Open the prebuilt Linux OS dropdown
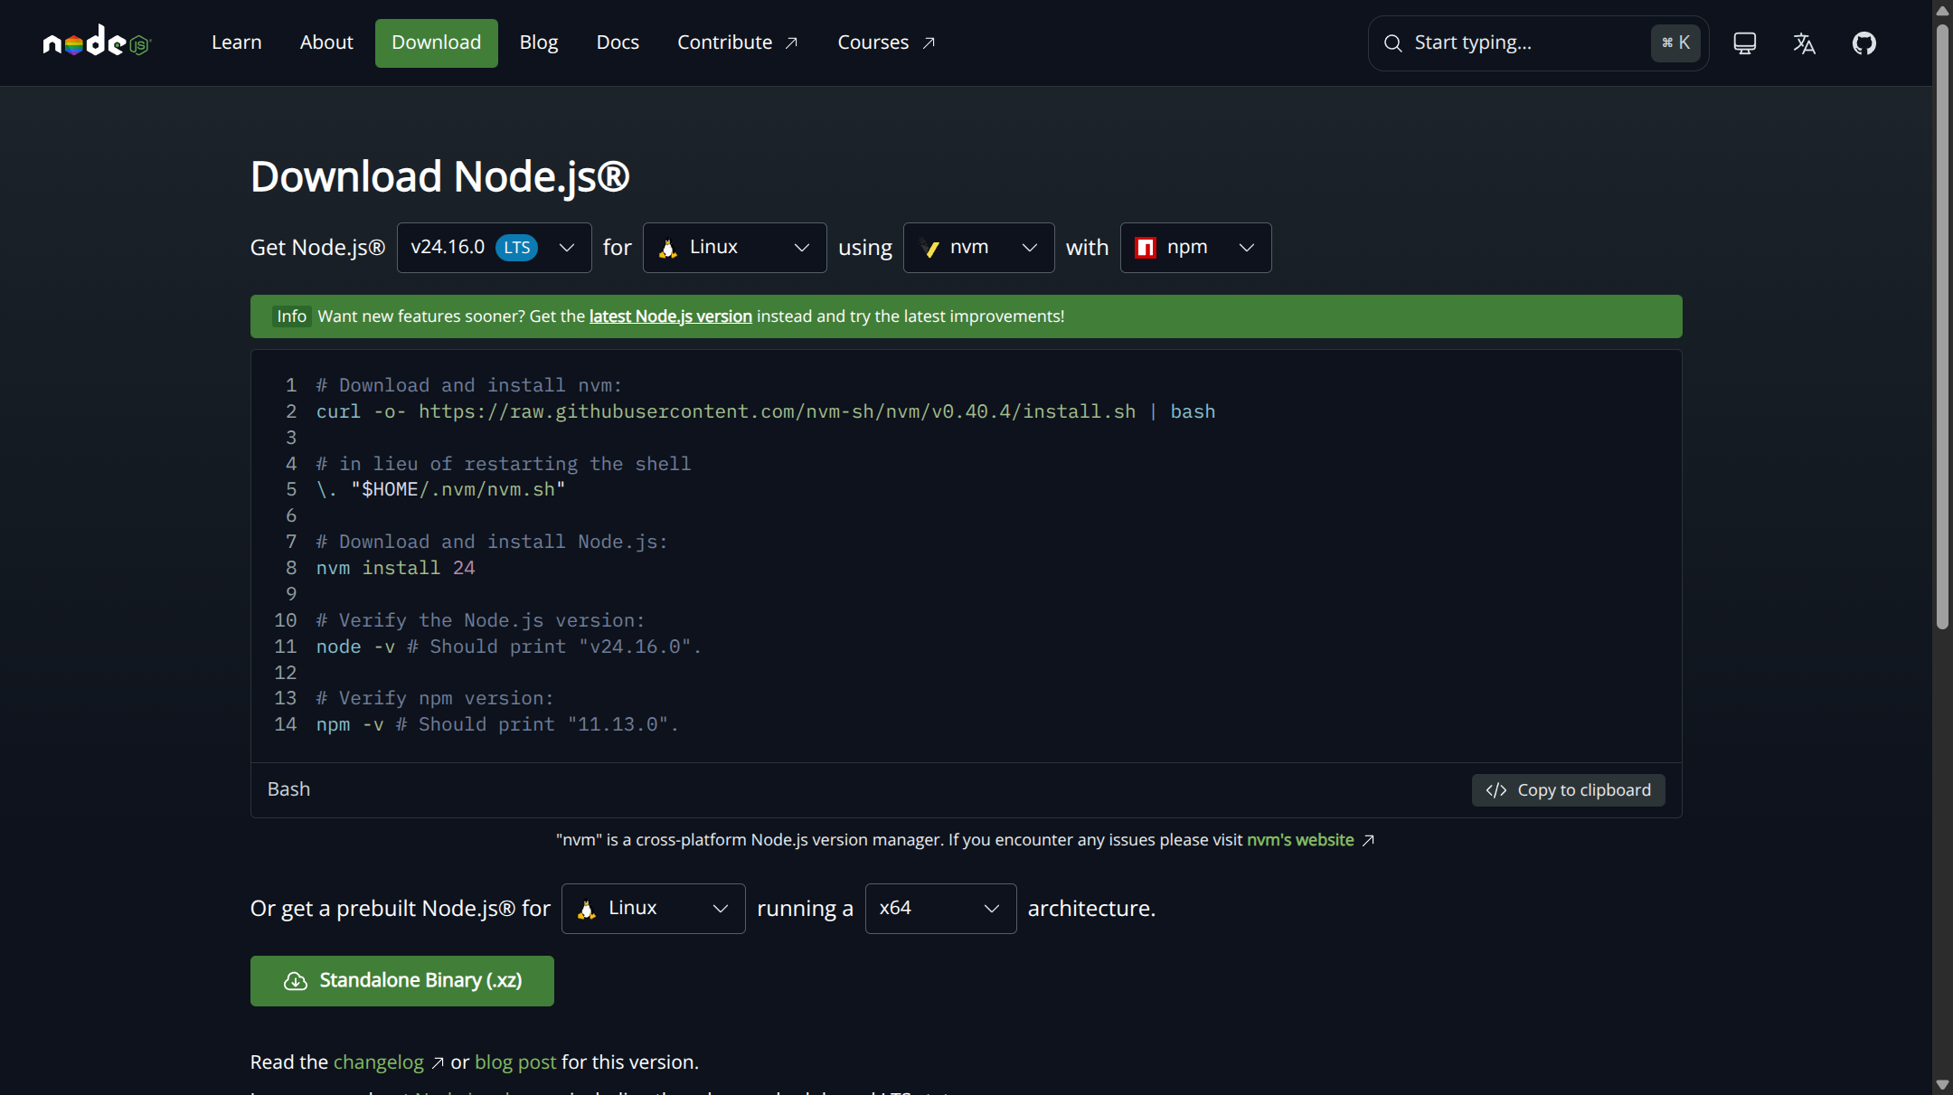Screen dimensions: 1953x1095 tap(654, 909)
